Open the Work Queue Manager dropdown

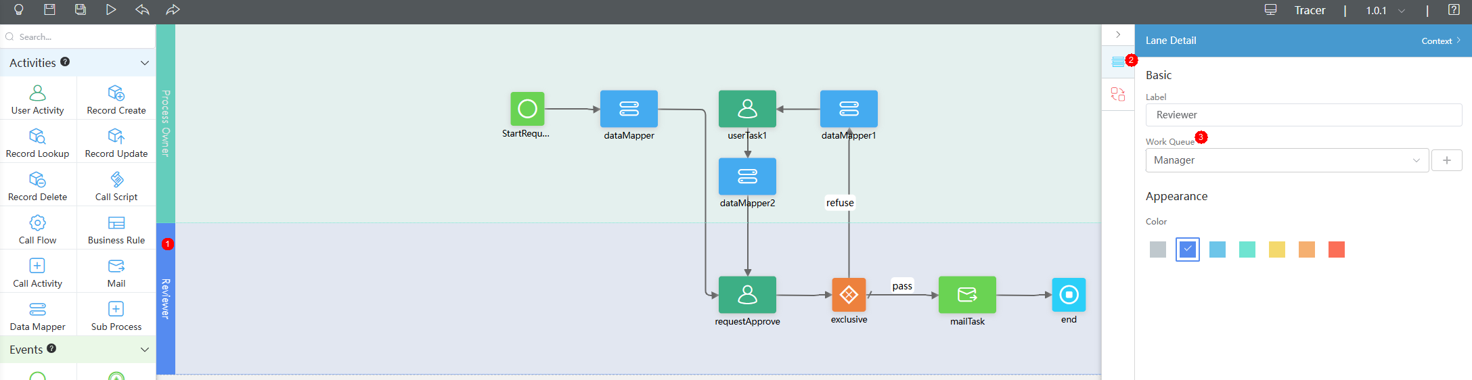1287,160
